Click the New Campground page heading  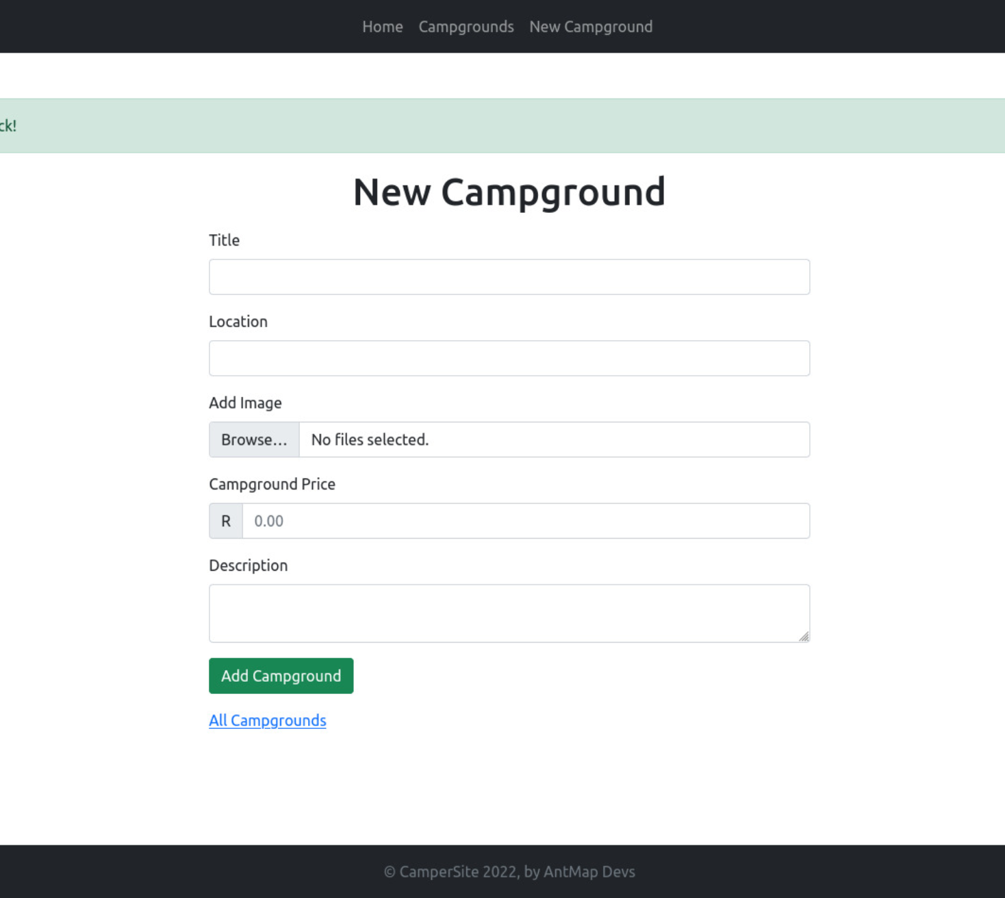[x=509, y=192]
